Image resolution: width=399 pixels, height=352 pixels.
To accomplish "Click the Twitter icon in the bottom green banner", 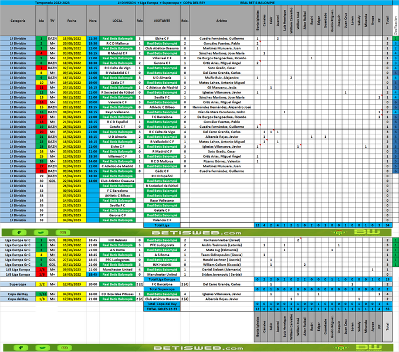I will click(x=43, y=348).
